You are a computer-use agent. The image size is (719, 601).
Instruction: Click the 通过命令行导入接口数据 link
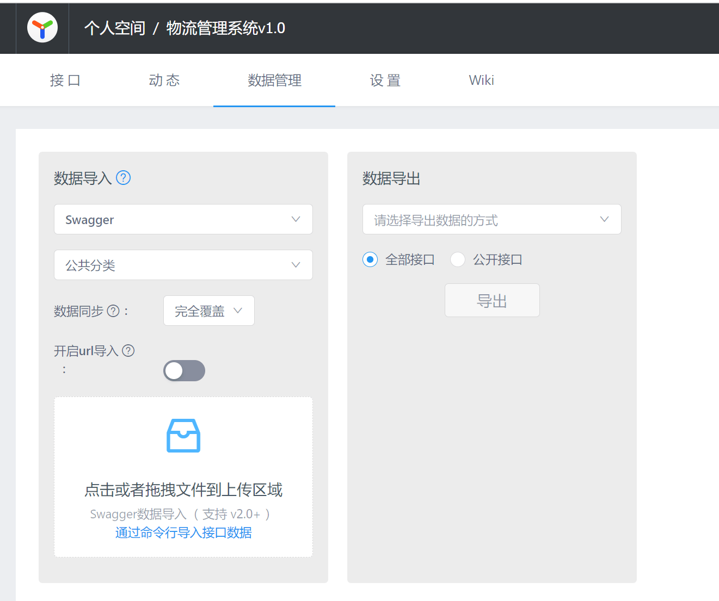tap(183, 532)
